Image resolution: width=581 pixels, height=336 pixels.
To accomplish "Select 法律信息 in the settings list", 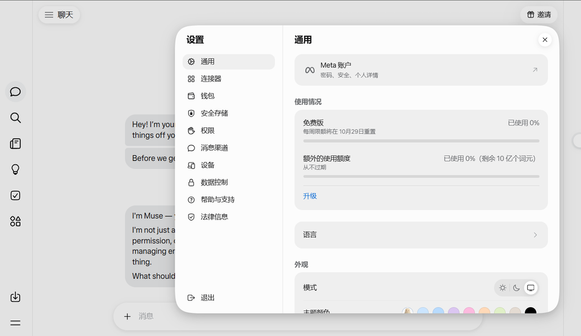I will point(229,217).
